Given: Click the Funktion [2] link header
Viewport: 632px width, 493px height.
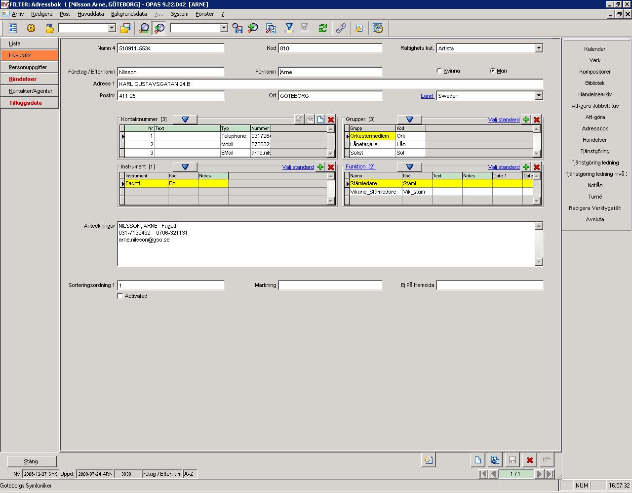Looking at the screenshot, I should point(360,166).
